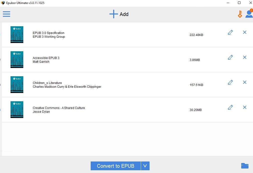253x173 pixels.
Task: Minimize the Epubor Ultimate window
Action: (x=228, y=3)
